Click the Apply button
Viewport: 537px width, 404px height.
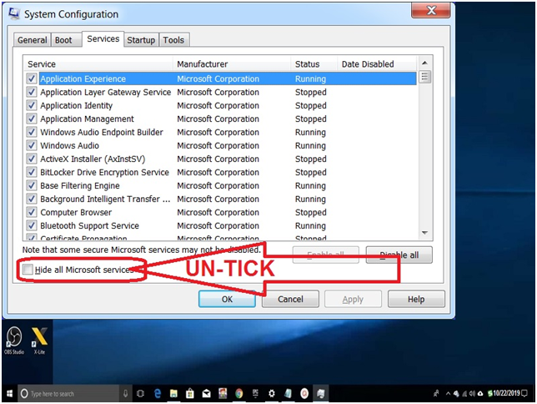pyautogui.click(x=353, y=299)
